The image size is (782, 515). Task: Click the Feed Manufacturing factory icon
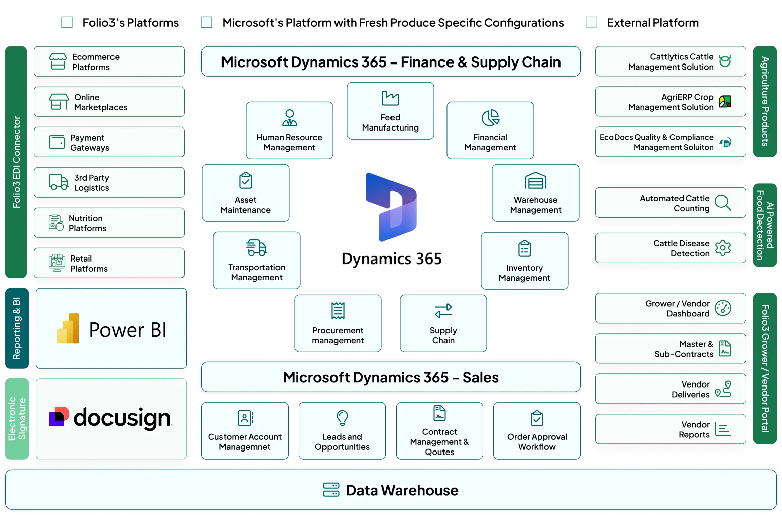click(390, 98)
